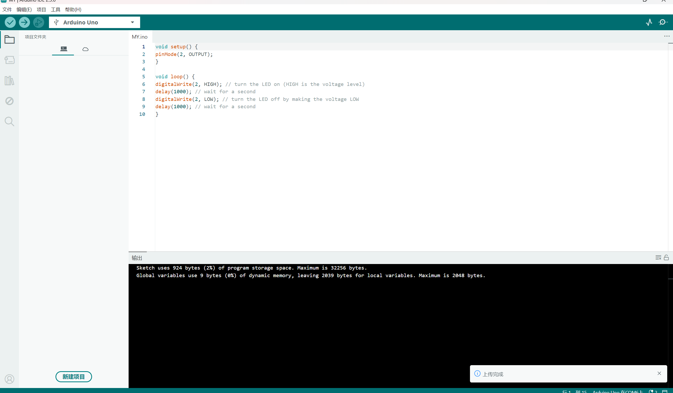Toggle the sketchbook folder sidebar
This screenshot has width=673, height=393.
coord(10,40)
